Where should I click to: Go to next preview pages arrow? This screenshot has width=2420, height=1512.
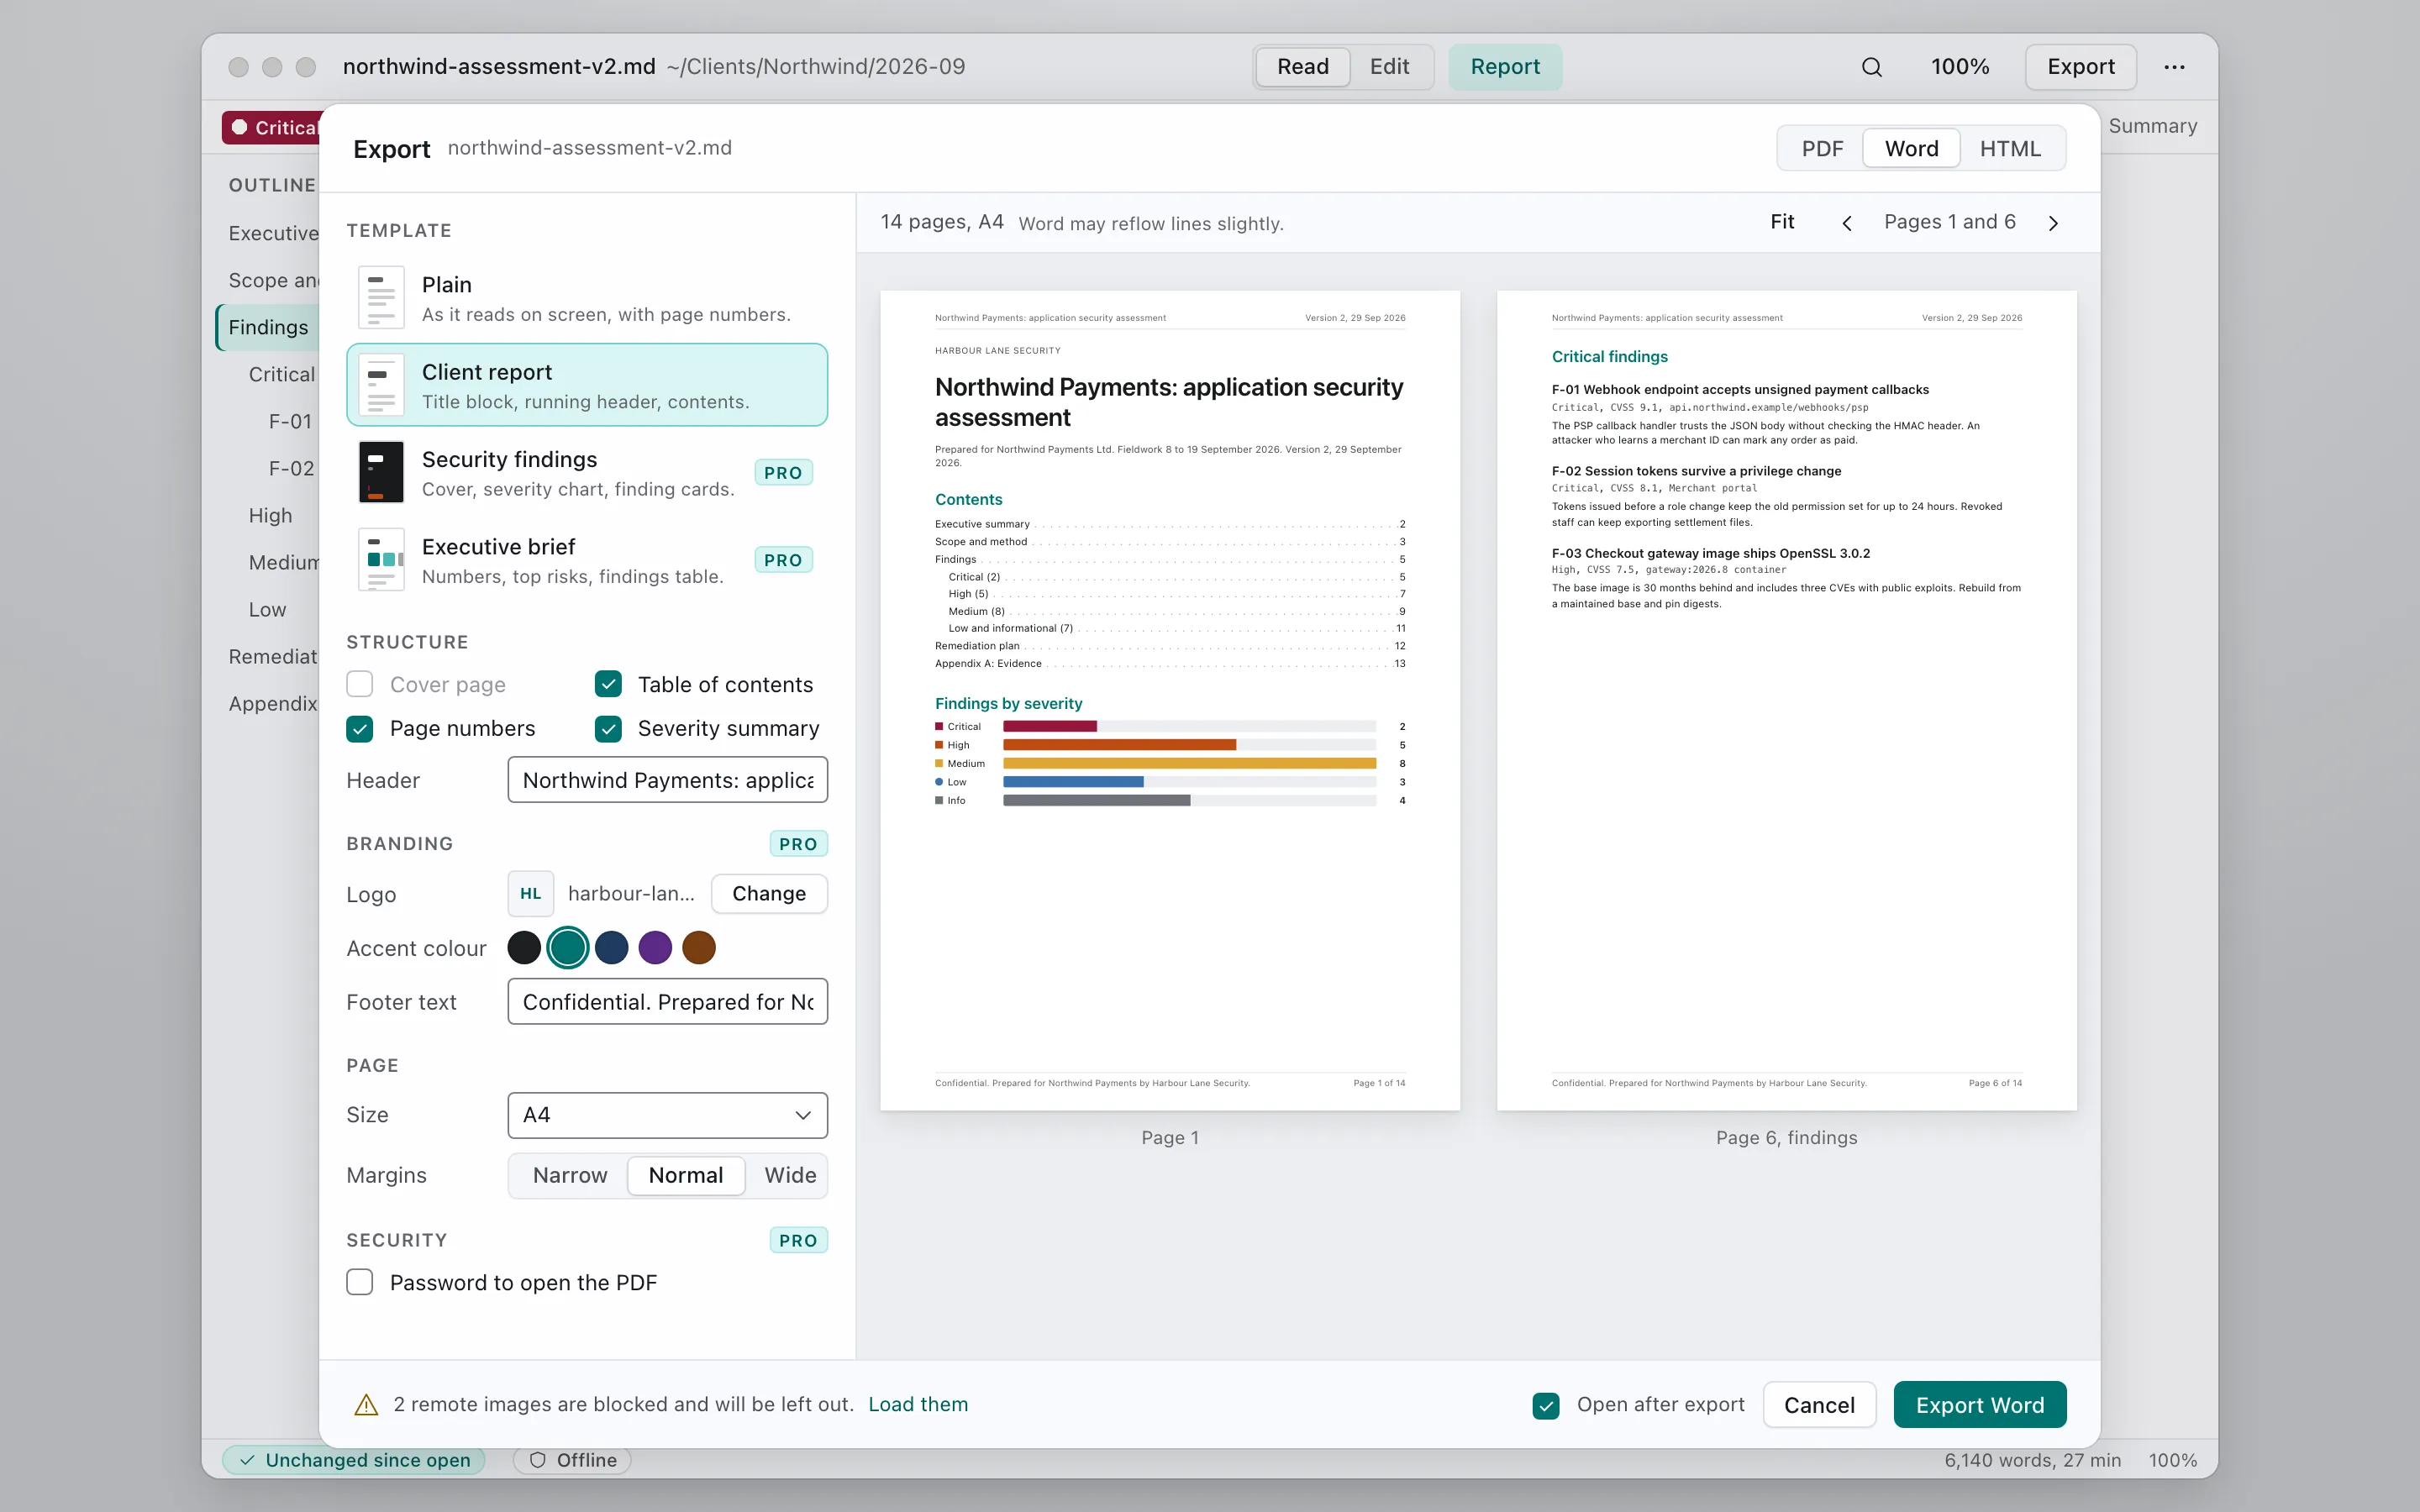click(2053, 223)
